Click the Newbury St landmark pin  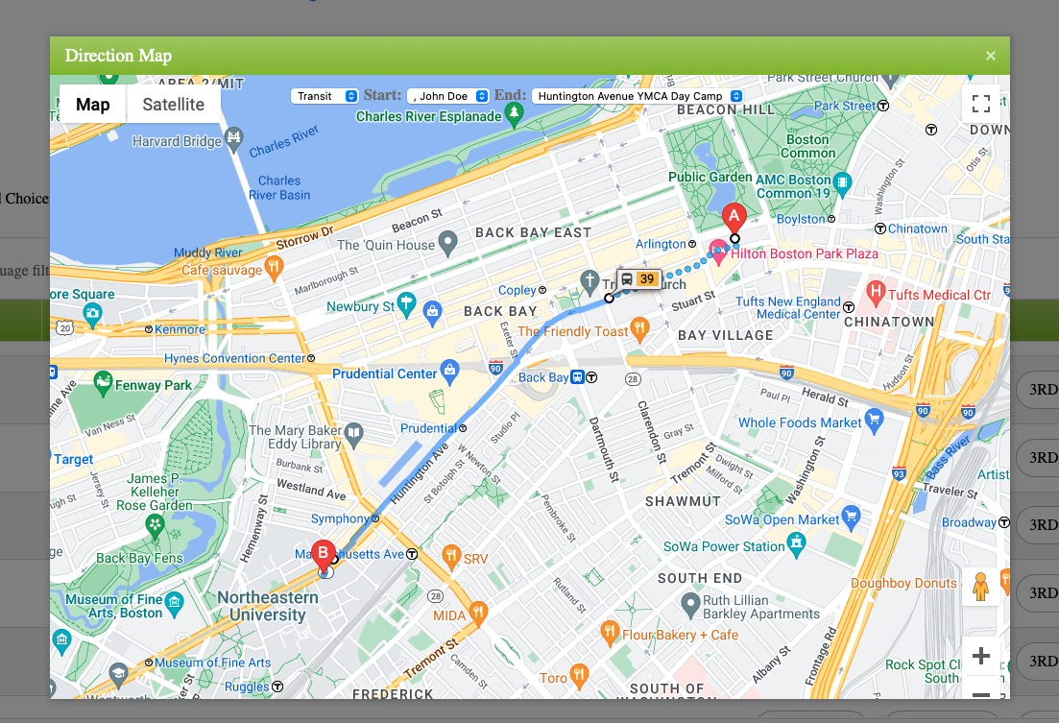(406, 304)
